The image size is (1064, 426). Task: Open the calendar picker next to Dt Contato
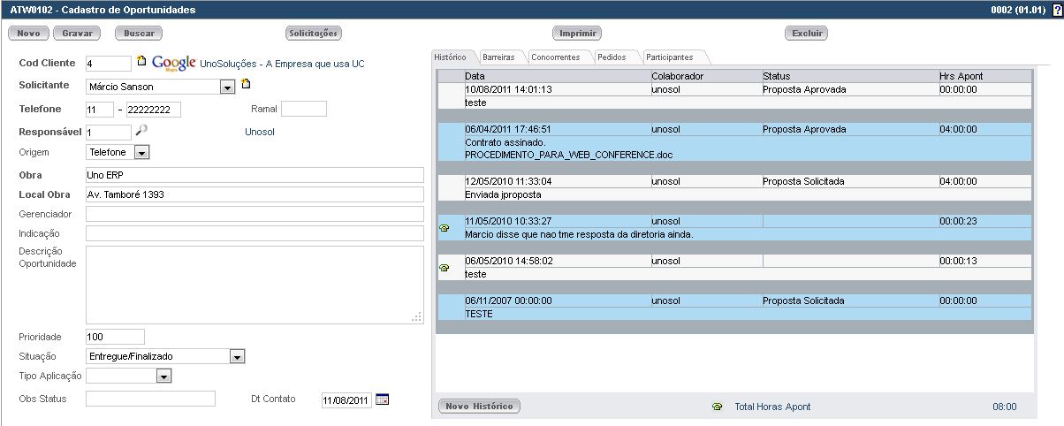(x=382, y=399)
